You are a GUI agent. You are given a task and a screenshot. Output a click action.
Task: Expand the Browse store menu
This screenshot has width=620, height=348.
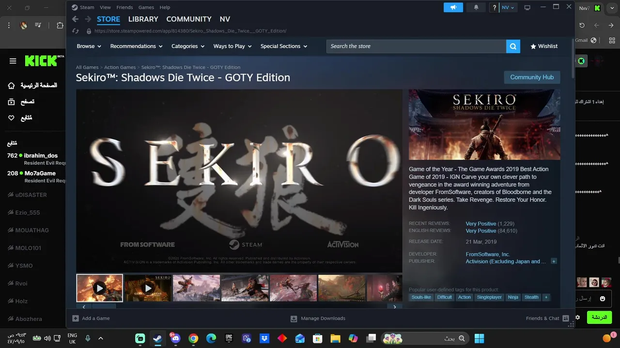(x=89, y=46)
